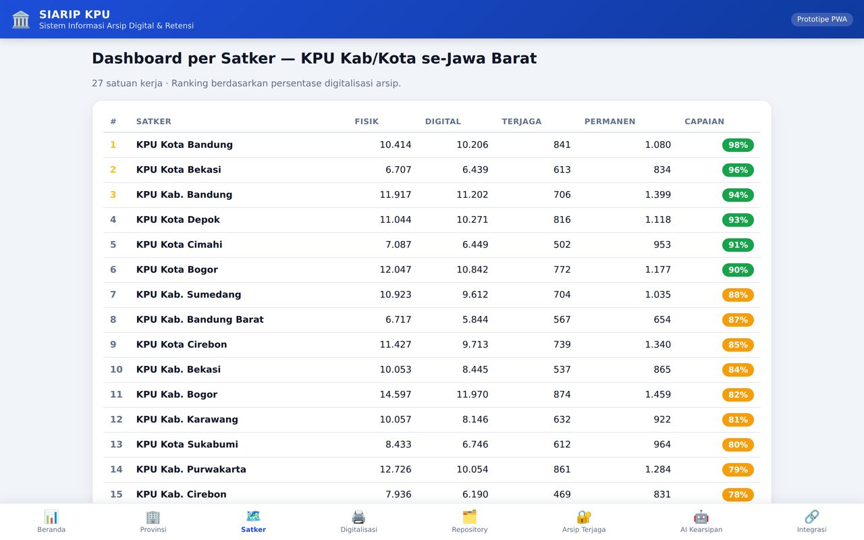Click the 93% capaian badge
The height and width of the screenshot is (540, 864).
click(738, 220)
